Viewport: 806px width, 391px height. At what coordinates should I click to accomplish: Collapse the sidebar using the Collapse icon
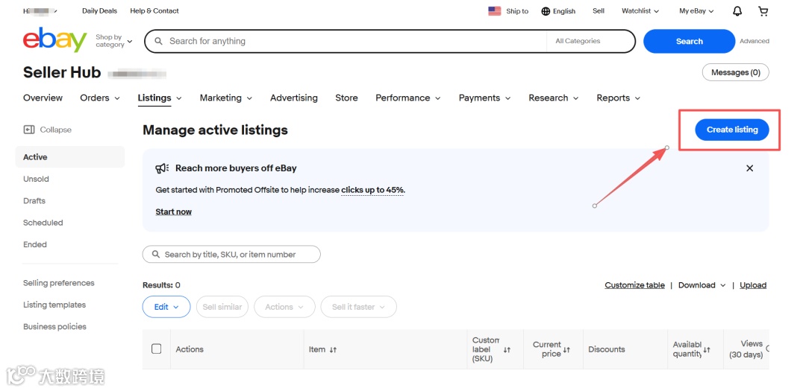coord(29,130)
